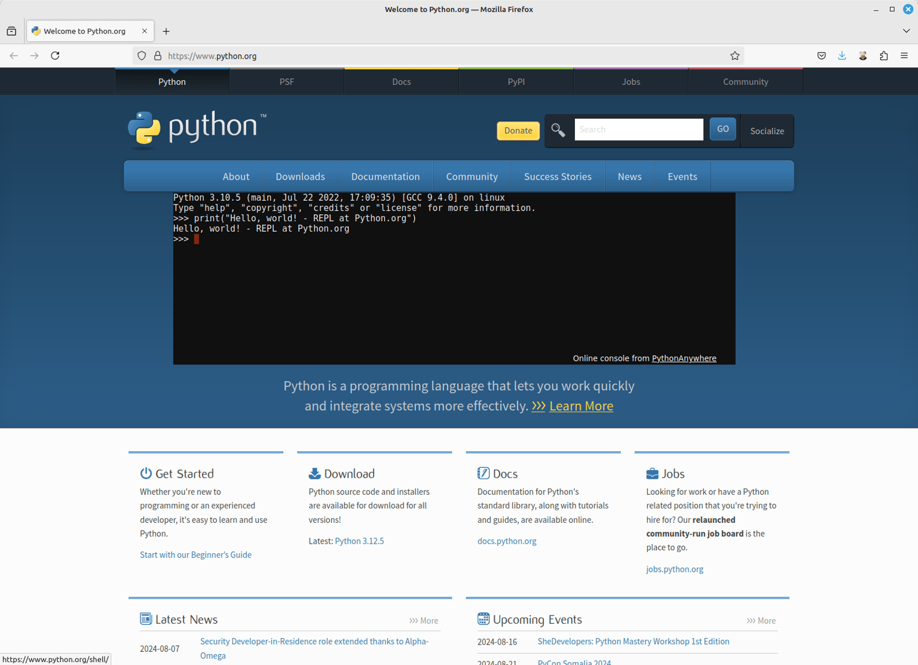Screen dimensions: 918x665
Task: Select the Community top bar tab
Action: pos(746,81)
